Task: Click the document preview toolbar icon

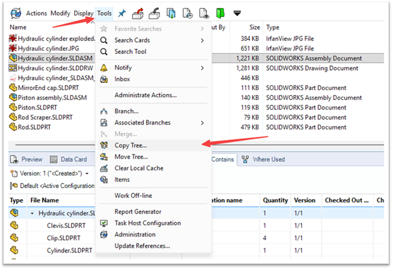Action: pos(204,13)
